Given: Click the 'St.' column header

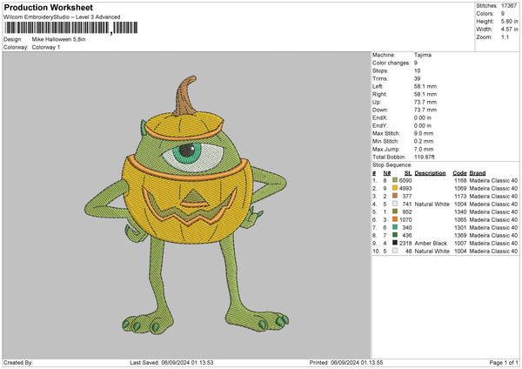Looking at the screenshot, I should pyautogui.click(x=408, y=173).
